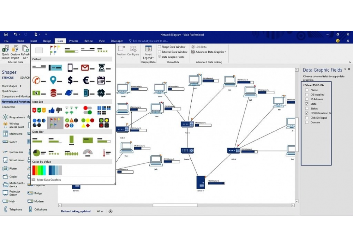Check the IP Address field checkbox
The height and width of the screenshot is (247, 353).
pos(307,99)
